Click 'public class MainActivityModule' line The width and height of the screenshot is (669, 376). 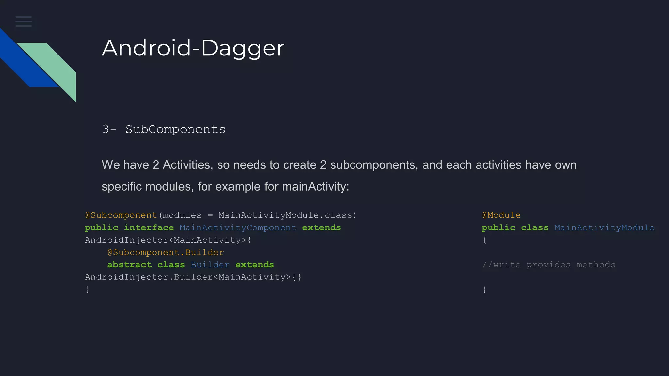click(x=568, y=227)
